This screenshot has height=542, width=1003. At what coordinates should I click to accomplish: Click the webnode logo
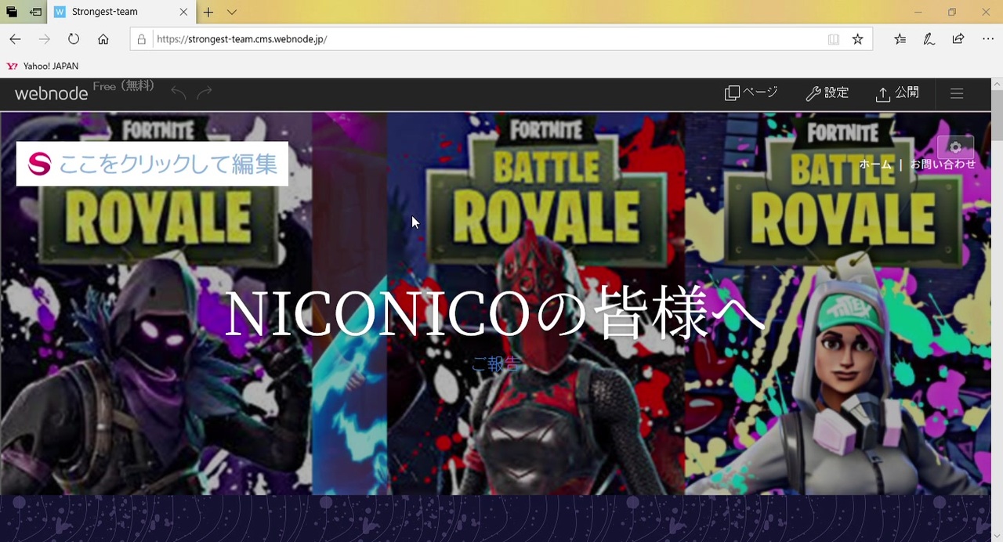(x=51, y=93)
